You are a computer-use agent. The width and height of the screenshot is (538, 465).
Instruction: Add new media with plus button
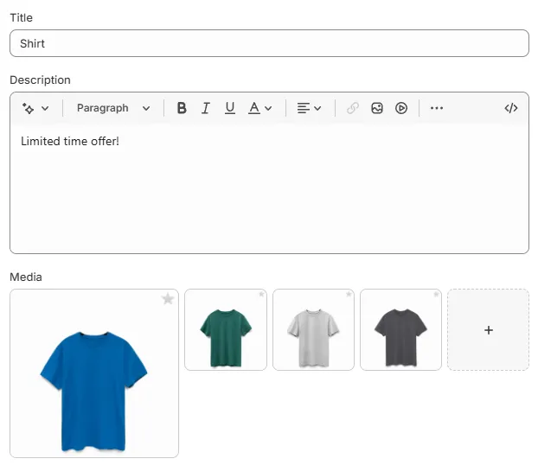pos(488,330)
